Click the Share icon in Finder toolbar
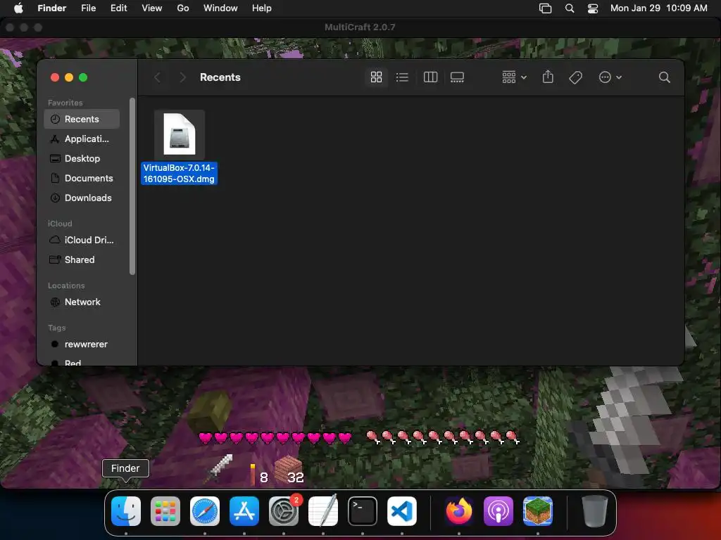This screenshot has width=721, height=540. pyautogui.click(x=548, y=77)
